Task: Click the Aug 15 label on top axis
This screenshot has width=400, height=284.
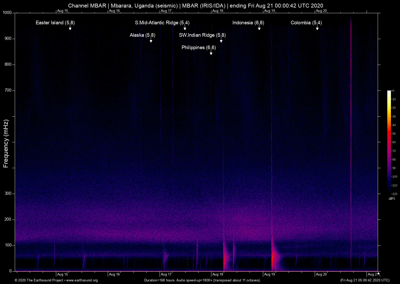Action: pos(62,11)
